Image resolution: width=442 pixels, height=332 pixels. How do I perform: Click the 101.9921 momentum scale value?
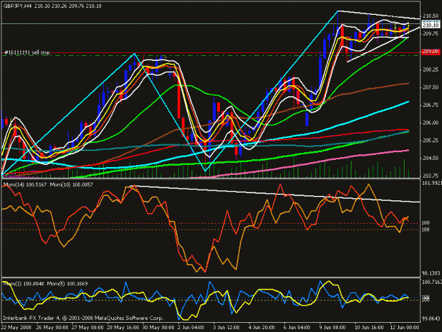[431, 183]
